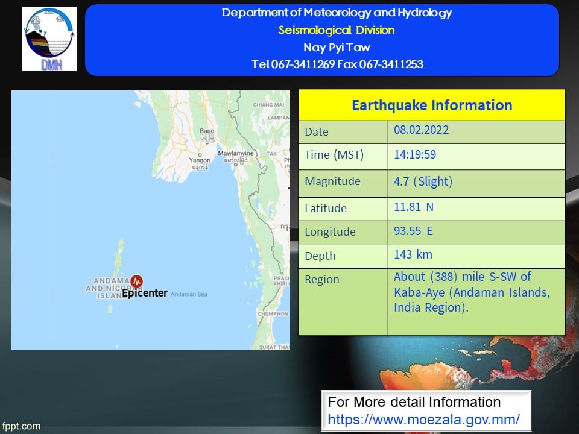579x434 pixels.
Task: Select the longitude value 93.55 E
Action: coord(414,231)
